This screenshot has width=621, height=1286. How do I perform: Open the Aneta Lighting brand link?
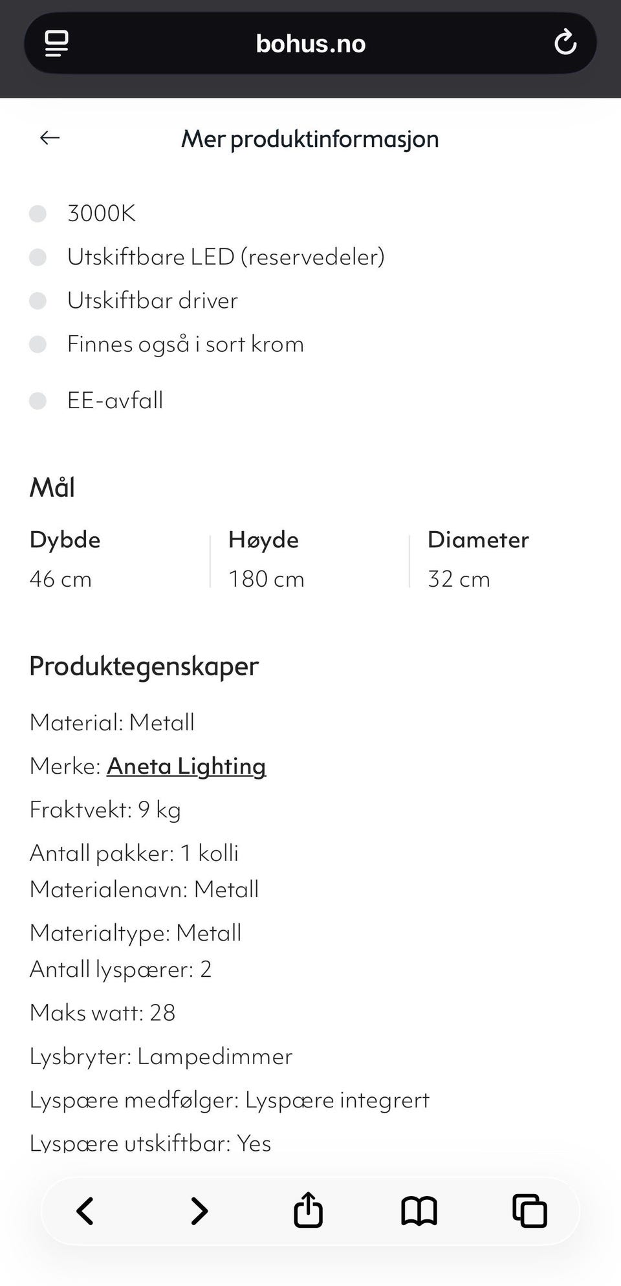coord(186,766)
